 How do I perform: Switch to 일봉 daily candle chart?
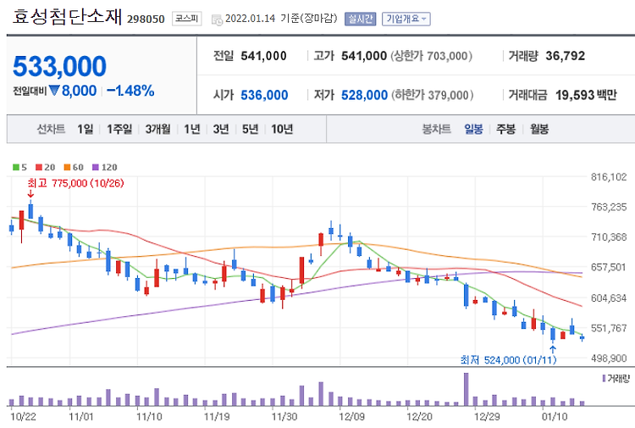coord(473,129)
